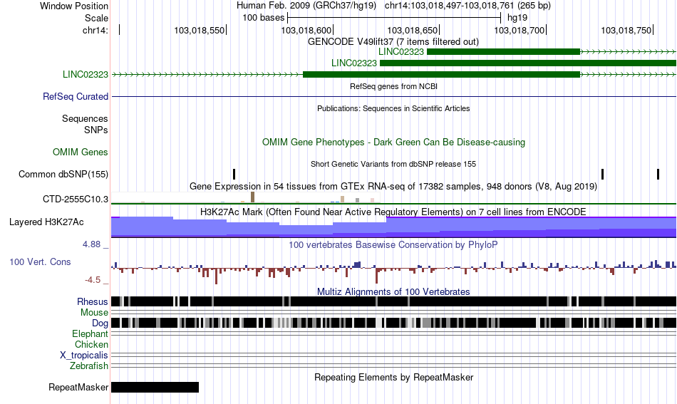Click the 103,018,700 position tick label
This screenshot has height=404, width=677.
pyautogui.click(x=519, y=30)
